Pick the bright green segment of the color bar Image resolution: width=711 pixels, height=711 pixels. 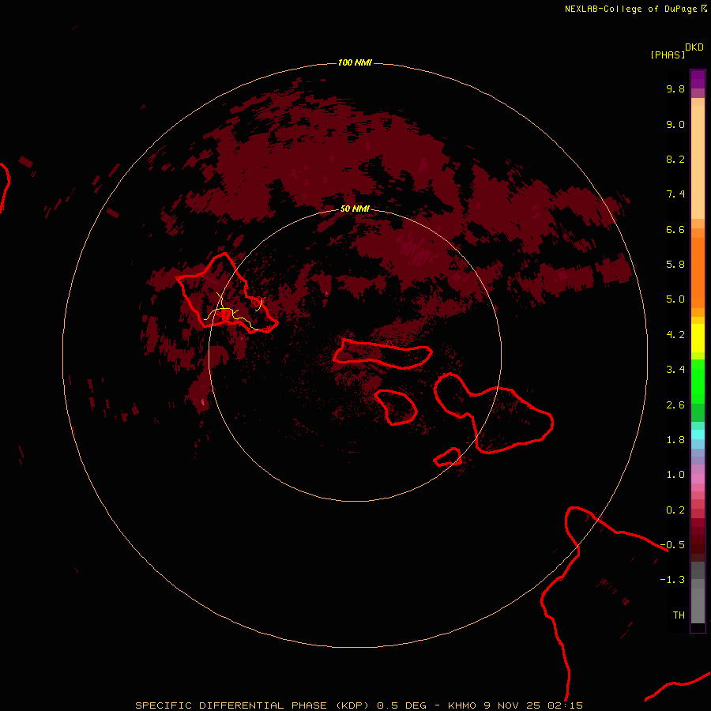698,381
